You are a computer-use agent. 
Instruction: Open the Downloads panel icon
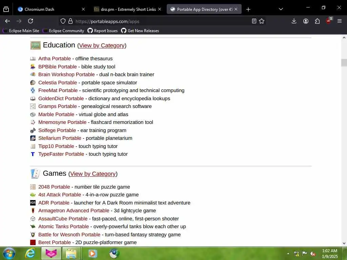pos(294,21)
